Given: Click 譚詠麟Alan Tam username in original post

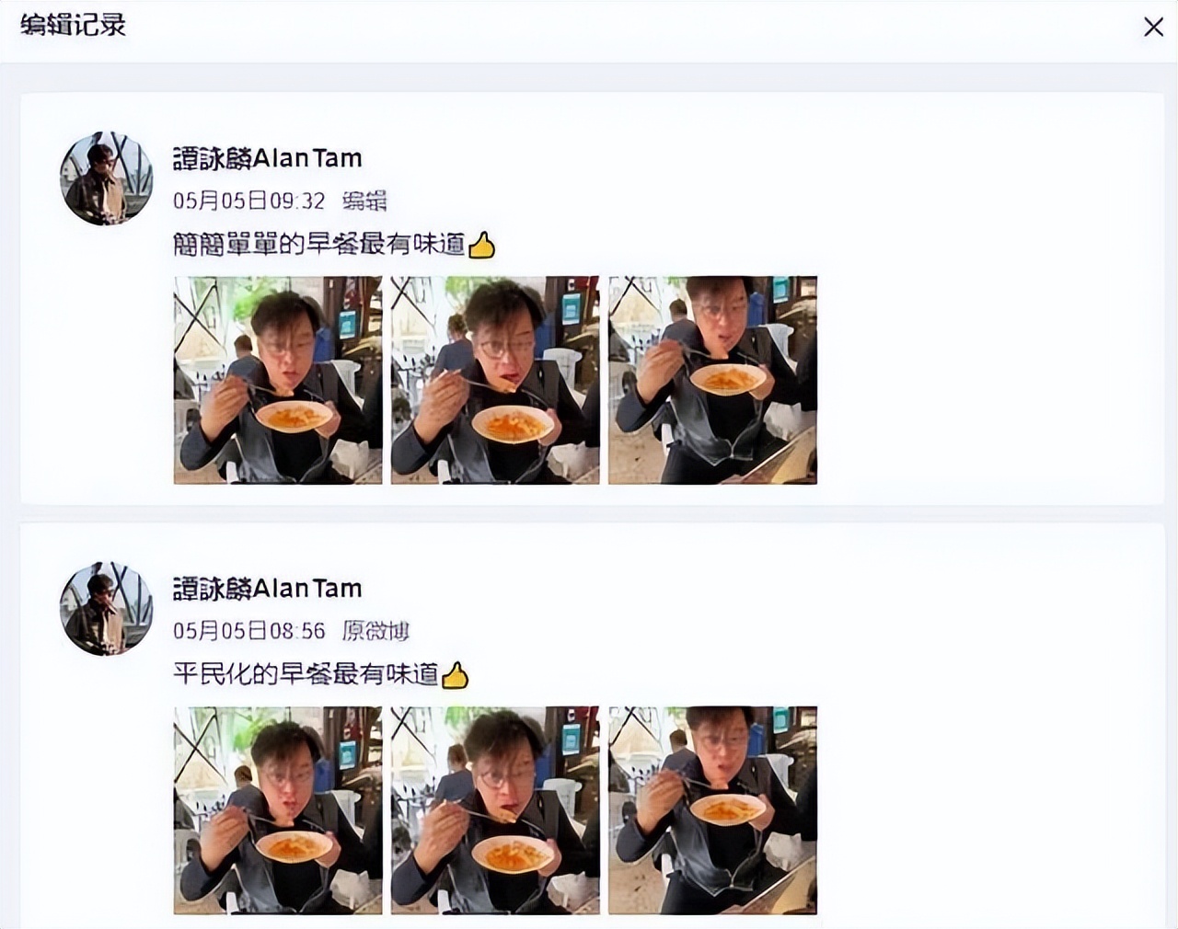Looking at the screenshot, I should (268, 589).
